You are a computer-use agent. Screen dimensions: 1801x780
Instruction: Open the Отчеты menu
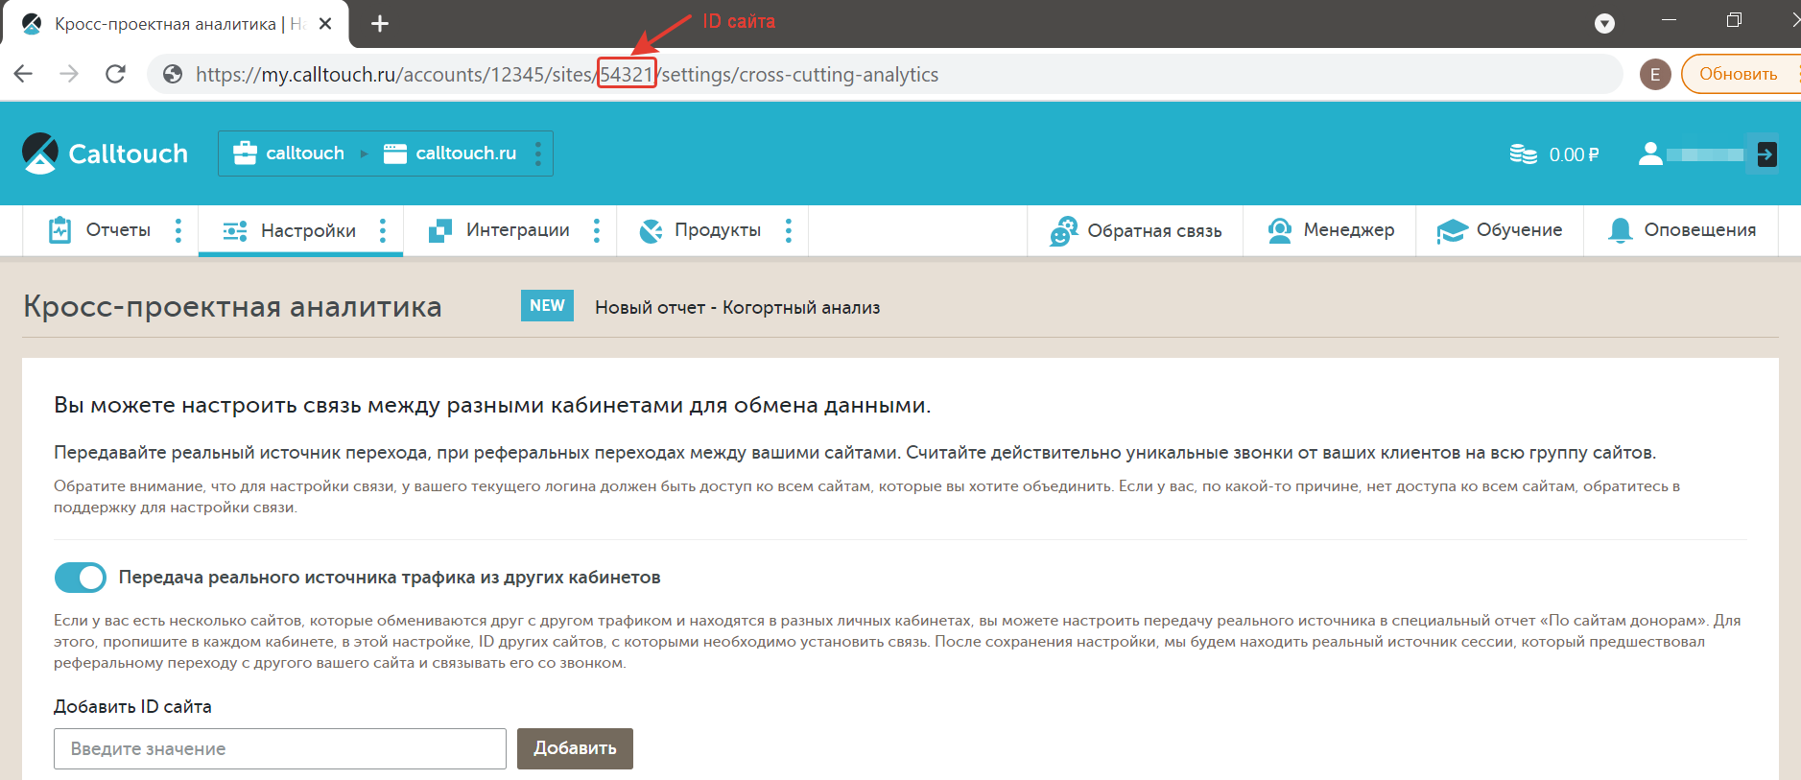pos(100,230)
